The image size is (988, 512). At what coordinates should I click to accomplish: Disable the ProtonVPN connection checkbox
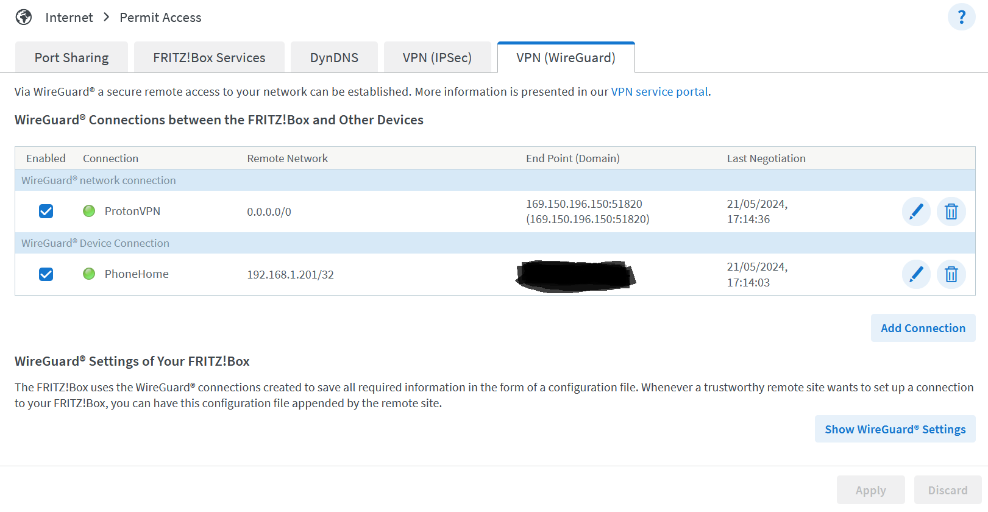point(46,211)
